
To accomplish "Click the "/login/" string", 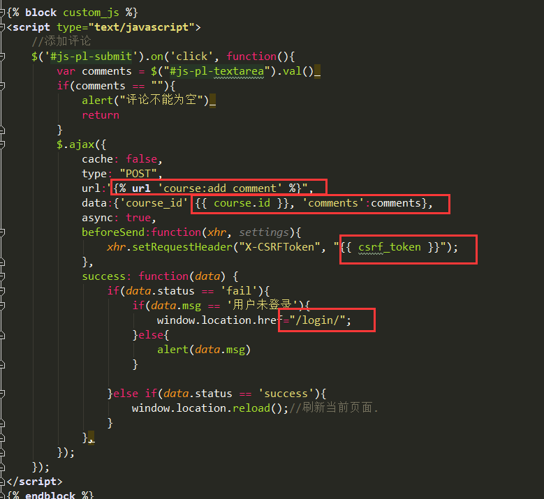I will click(318, 320).
